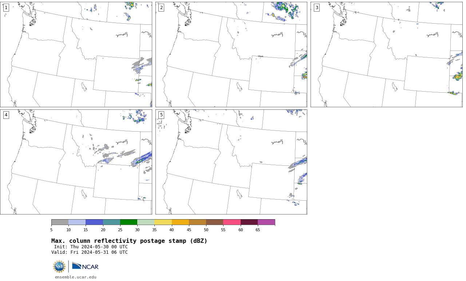Click the Max. column reflectivity title

coord(129,241)
